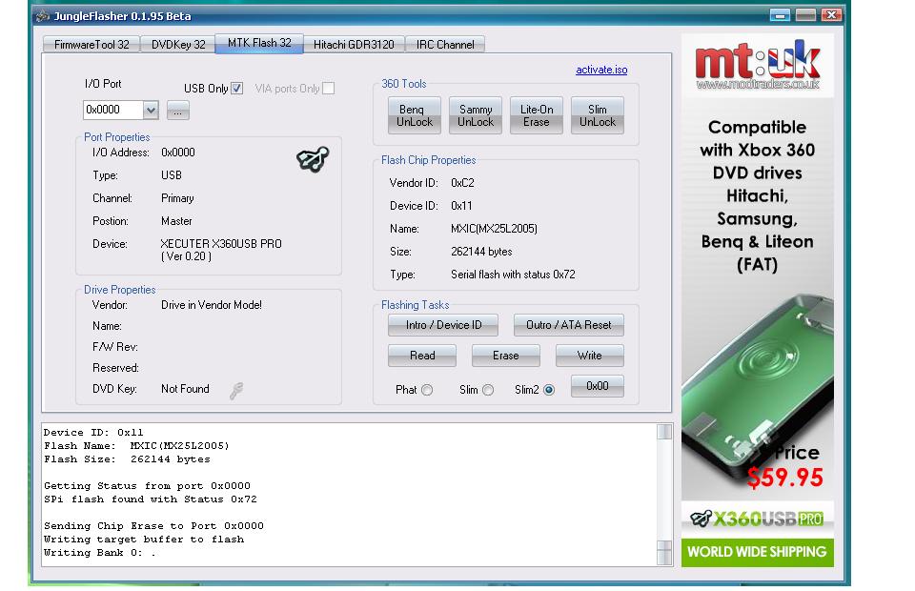Open the activate.iso link
Screen dimensions: 915x591
tap(601, 70)
